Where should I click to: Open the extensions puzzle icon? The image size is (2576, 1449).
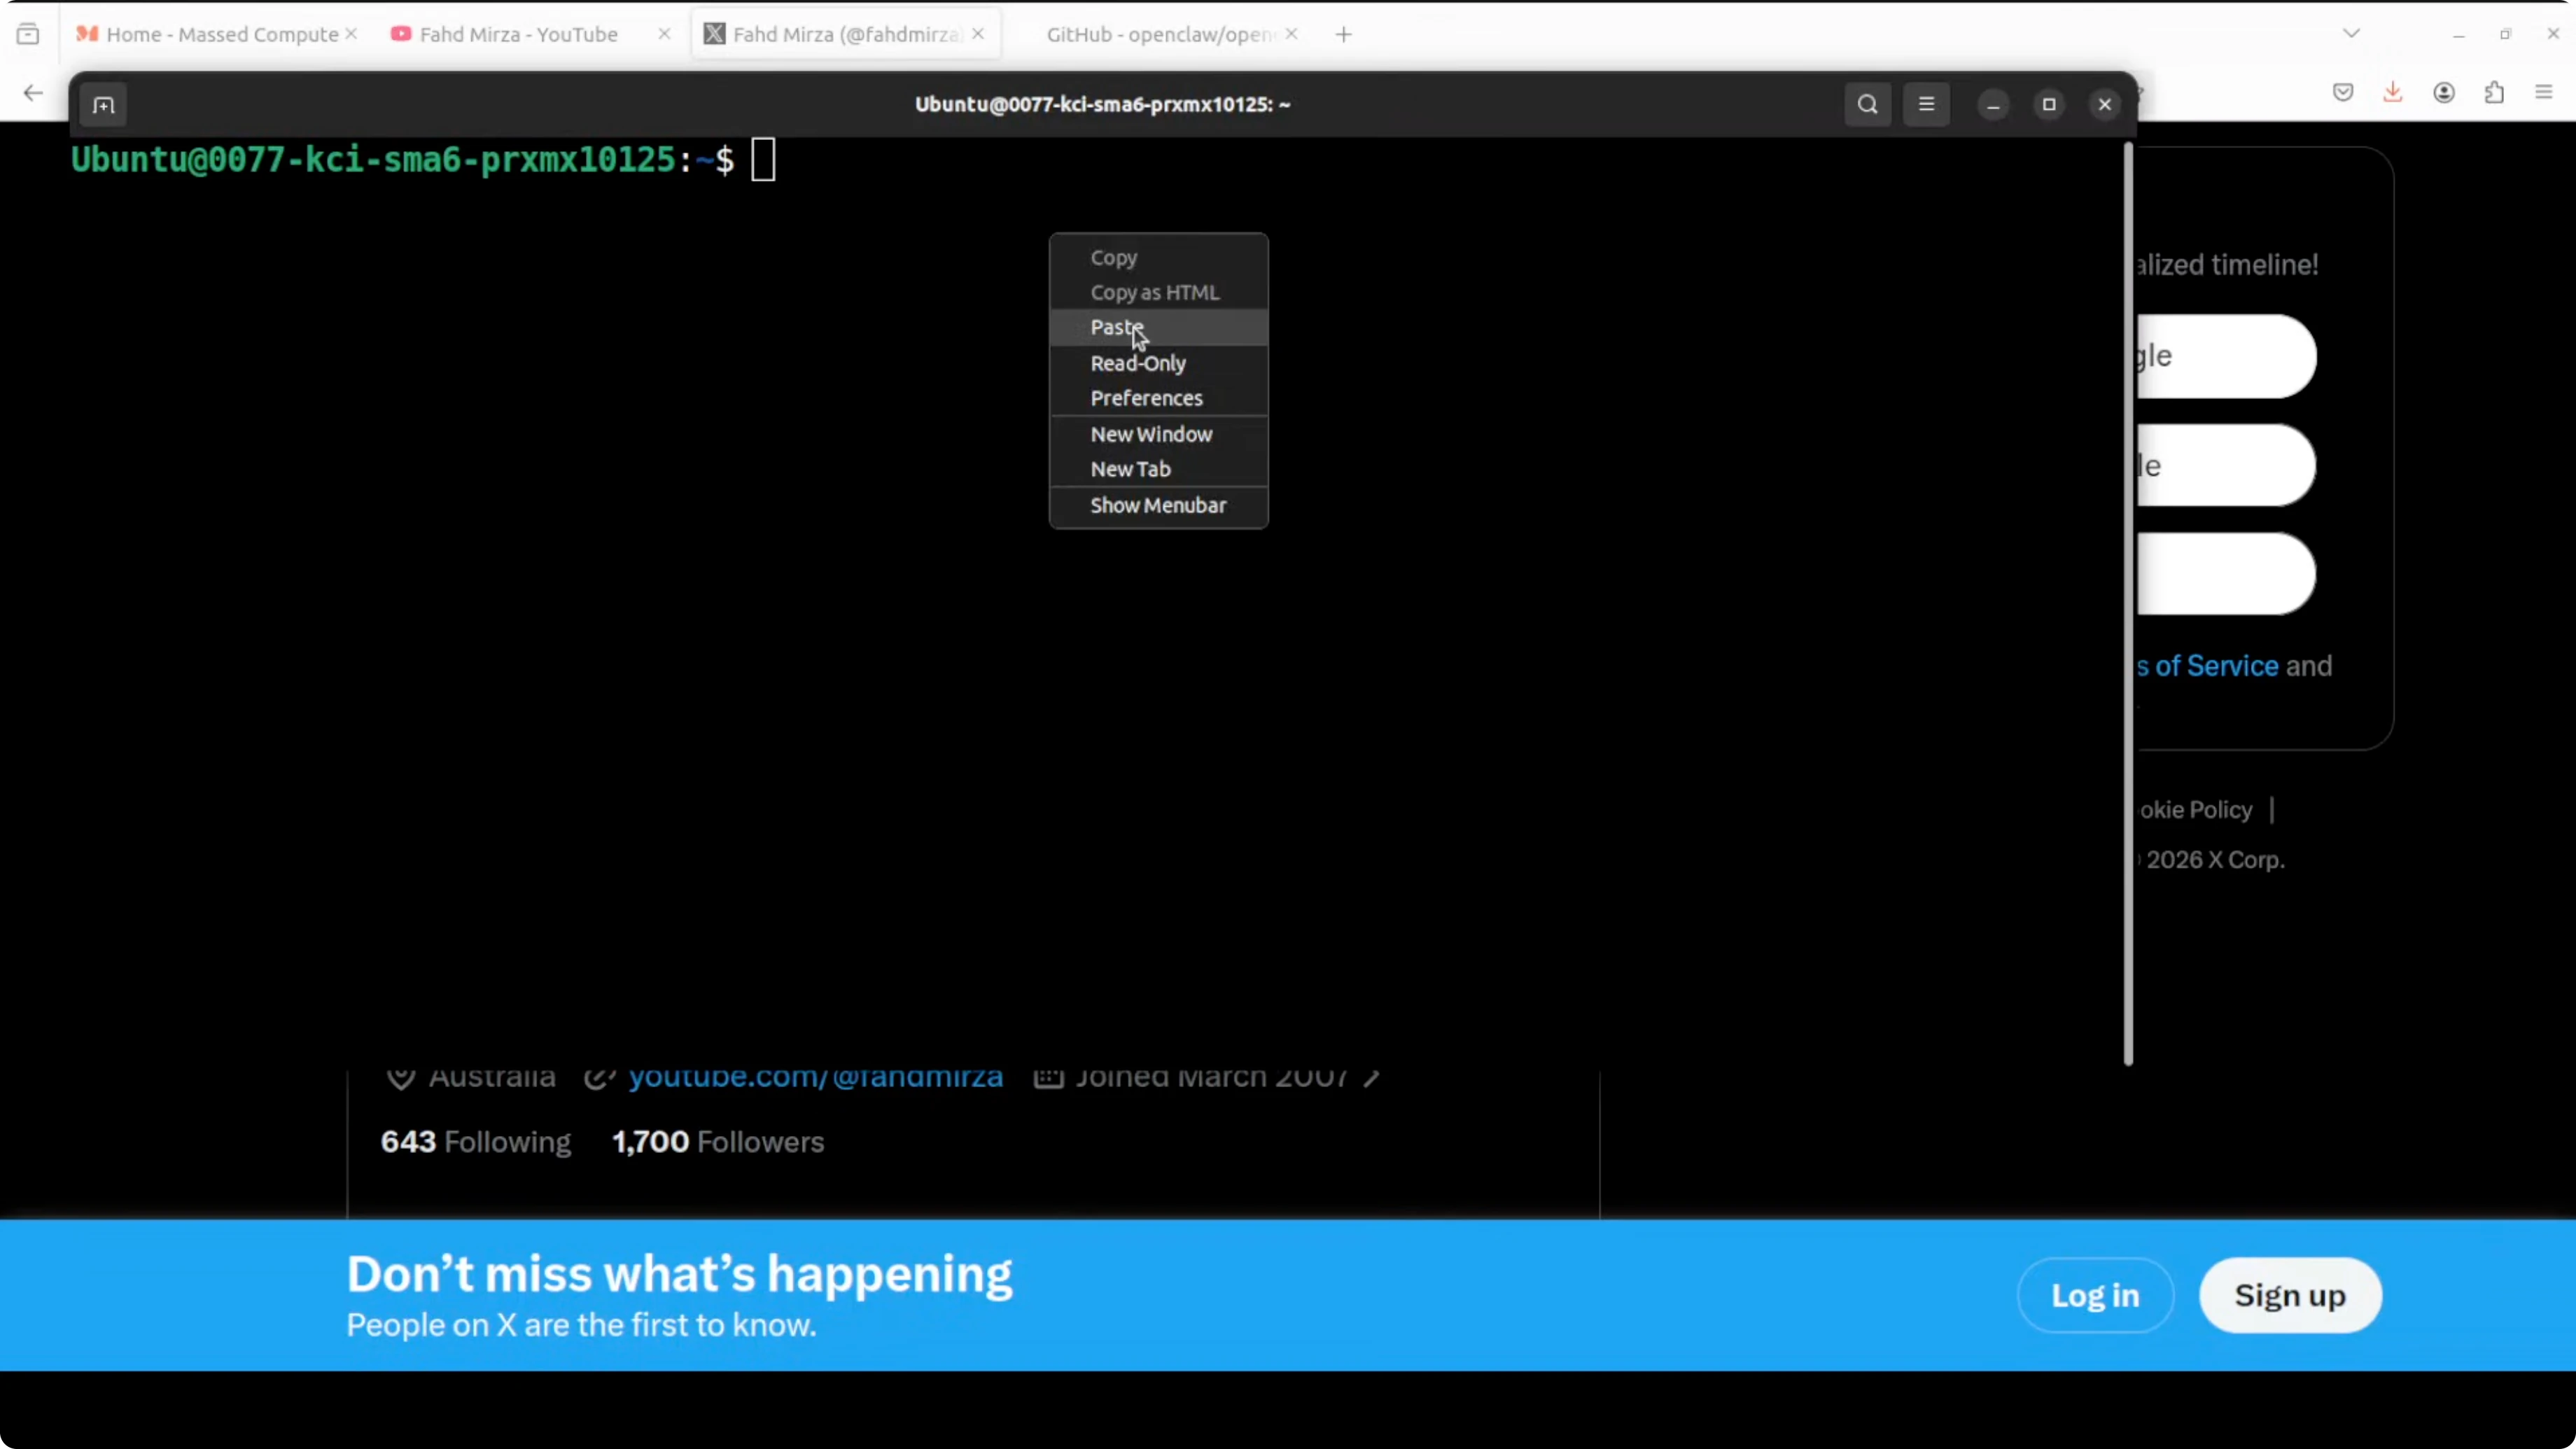(x=2494, y=93)
